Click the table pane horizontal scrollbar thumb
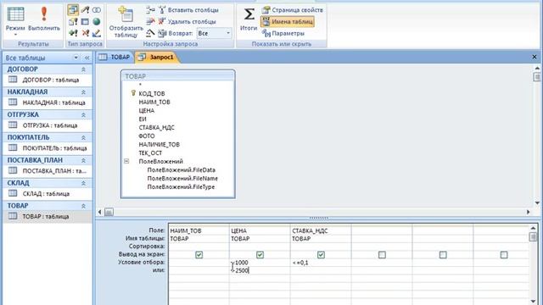543x305 pixels. 109,212
